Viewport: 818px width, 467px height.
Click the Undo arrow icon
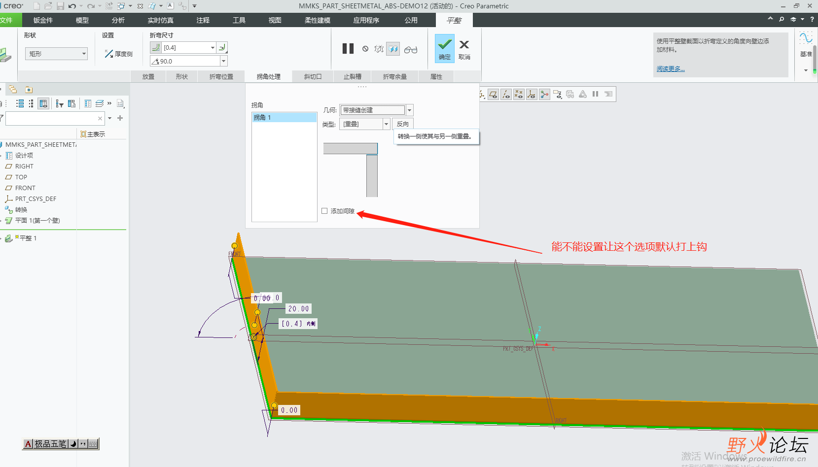tap(72, 6)
